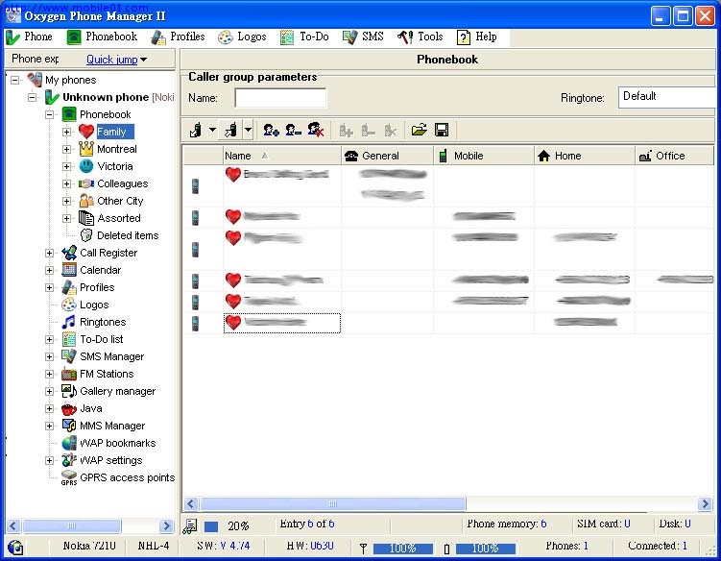Open the To-Do menu
The width and height of the screenshot is (721, 561).
pos(304,37)
